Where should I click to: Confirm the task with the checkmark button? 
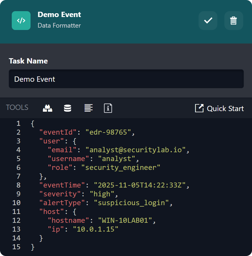(208, 21)
